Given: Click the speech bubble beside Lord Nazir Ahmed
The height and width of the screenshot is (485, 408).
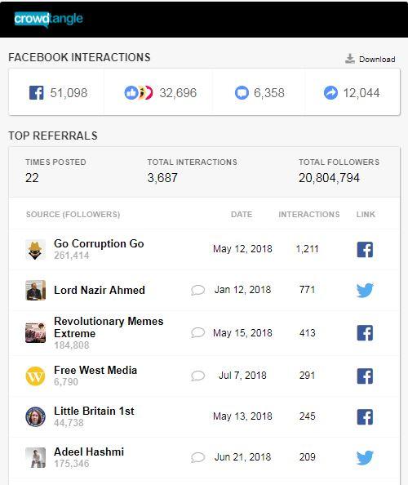Looking at the screenshot, I should 197,290.
